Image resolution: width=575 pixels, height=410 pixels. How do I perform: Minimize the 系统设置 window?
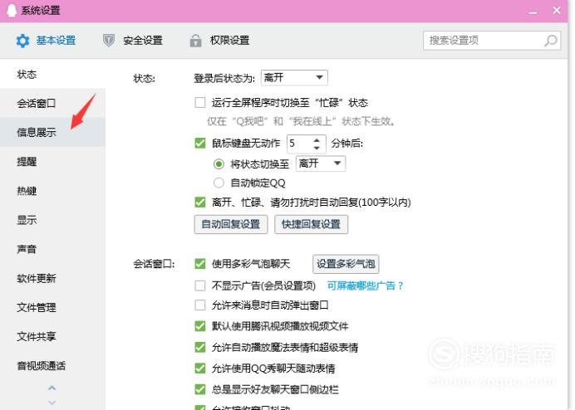533,12
